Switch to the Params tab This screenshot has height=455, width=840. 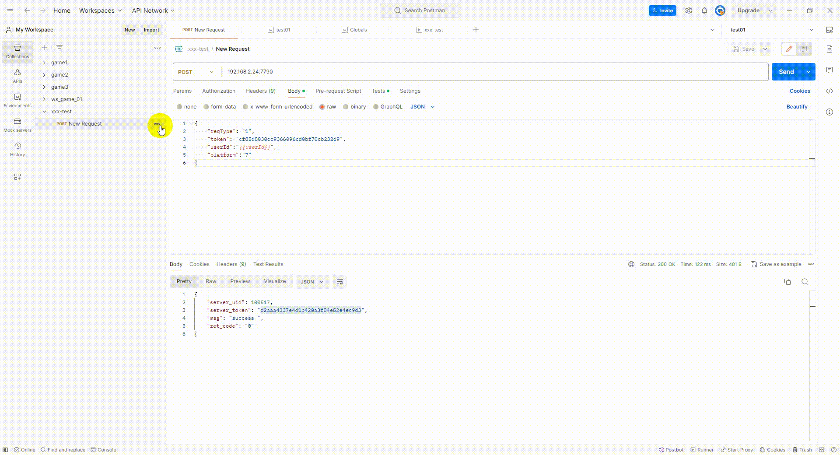pos(182,91)
